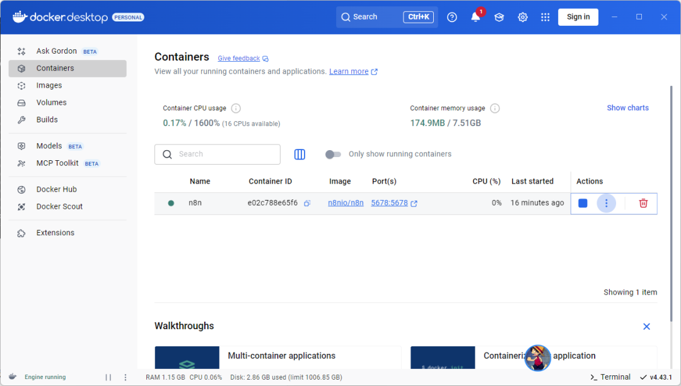Viewport: 681px width, 386px height.
Task: Open n8n more actions menu
Action: point(607,203)
